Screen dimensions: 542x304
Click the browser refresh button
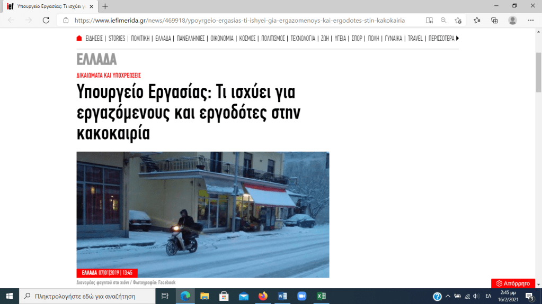46,20
